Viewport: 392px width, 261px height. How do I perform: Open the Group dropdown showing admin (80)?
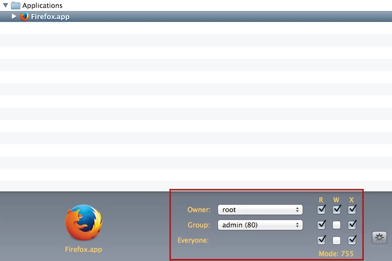click(260, 225)
